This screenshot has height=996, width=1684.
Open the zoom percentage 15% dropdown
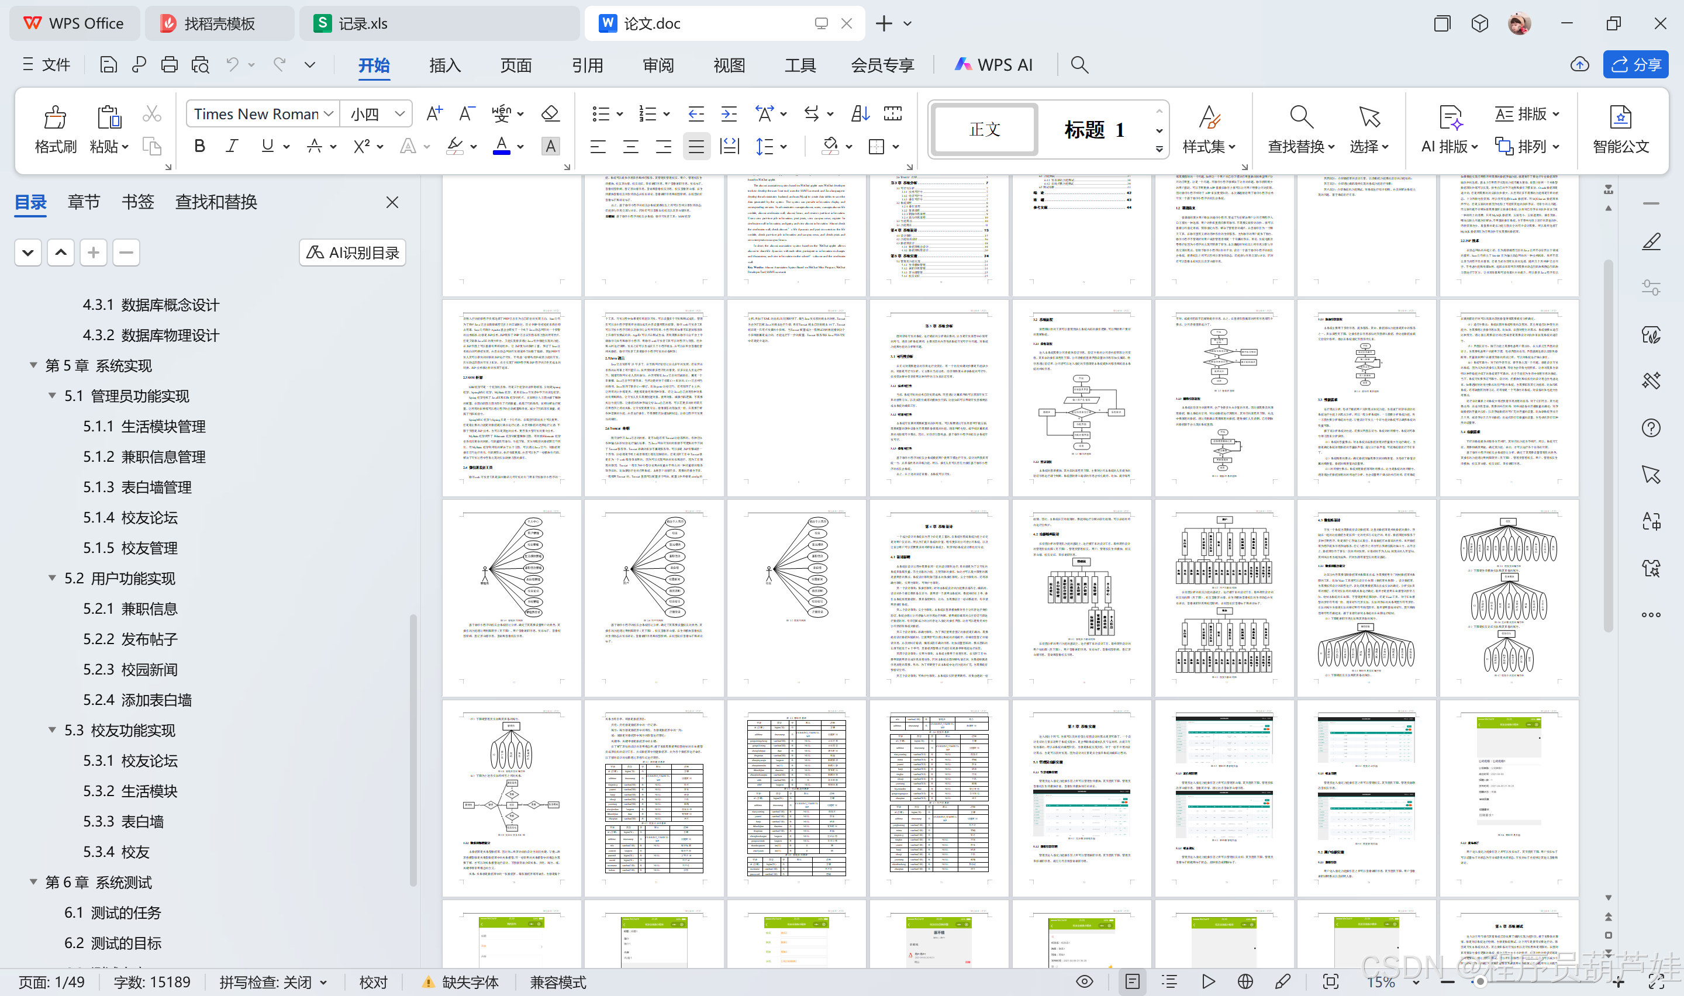point(1417,983)
